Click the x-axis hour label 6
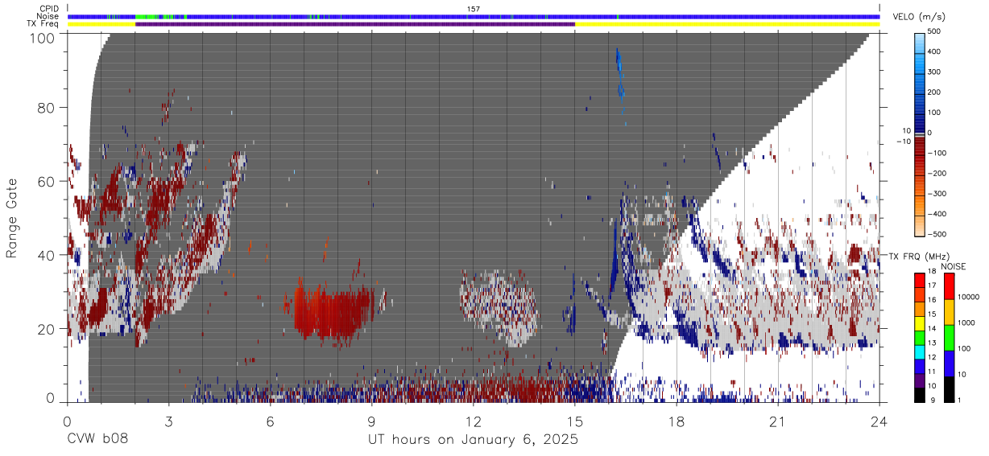 point(271,421)
